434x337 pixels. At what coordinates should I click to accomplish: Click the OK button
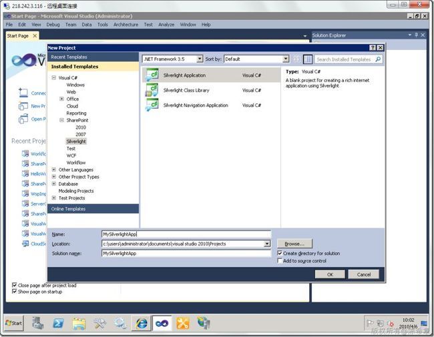330,274
